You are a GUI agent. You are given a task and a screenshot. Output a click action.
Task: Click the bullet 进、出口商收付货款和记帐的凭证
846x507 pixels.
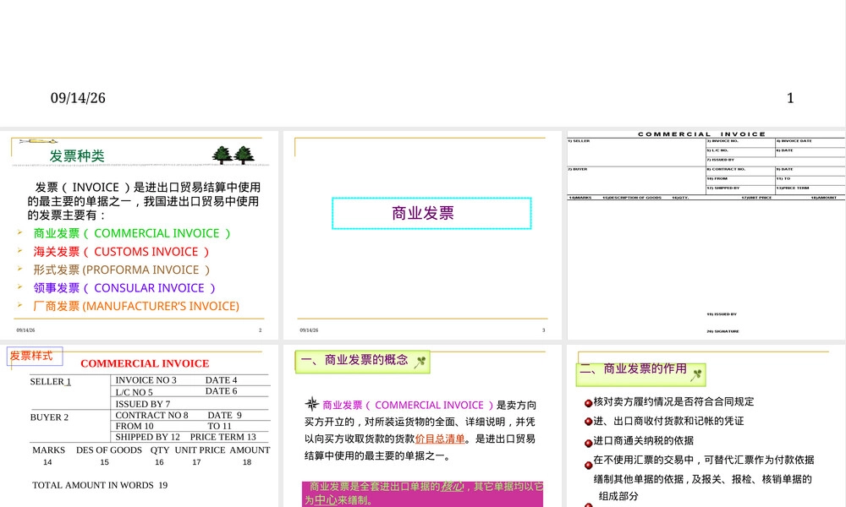(668, 421)
